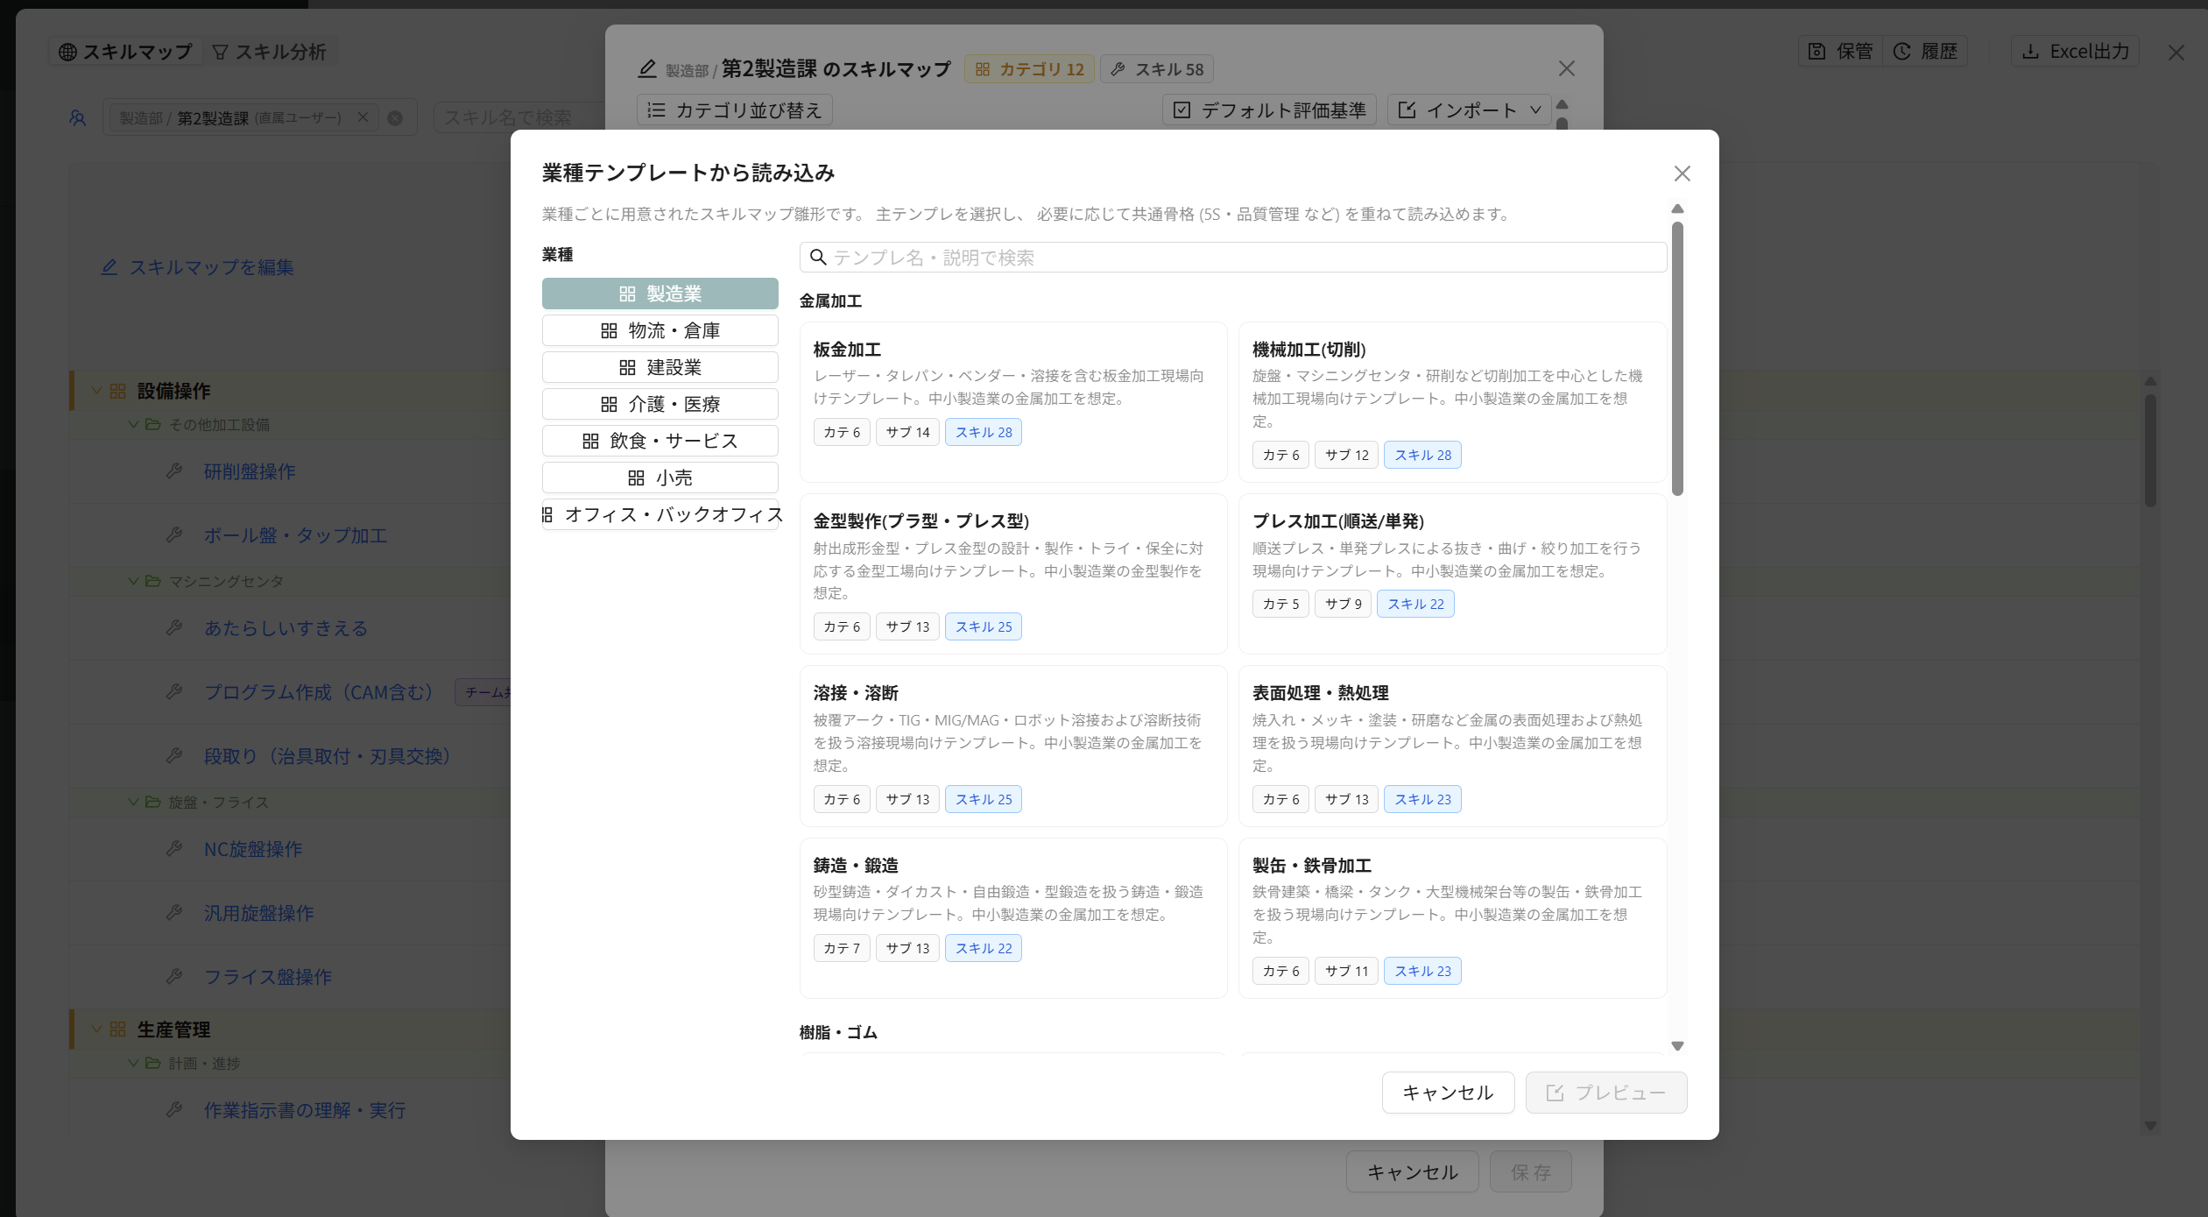Select the オフィス・バックオフィス industry category
Screen dimensions: 2208x1217
pyautogui.click(x=660, y=514)
